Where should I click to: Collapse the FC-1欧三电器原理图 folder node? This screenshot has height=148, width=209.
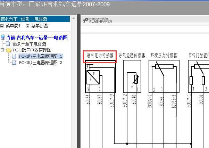pyautogui.click(x=2, y=50)
